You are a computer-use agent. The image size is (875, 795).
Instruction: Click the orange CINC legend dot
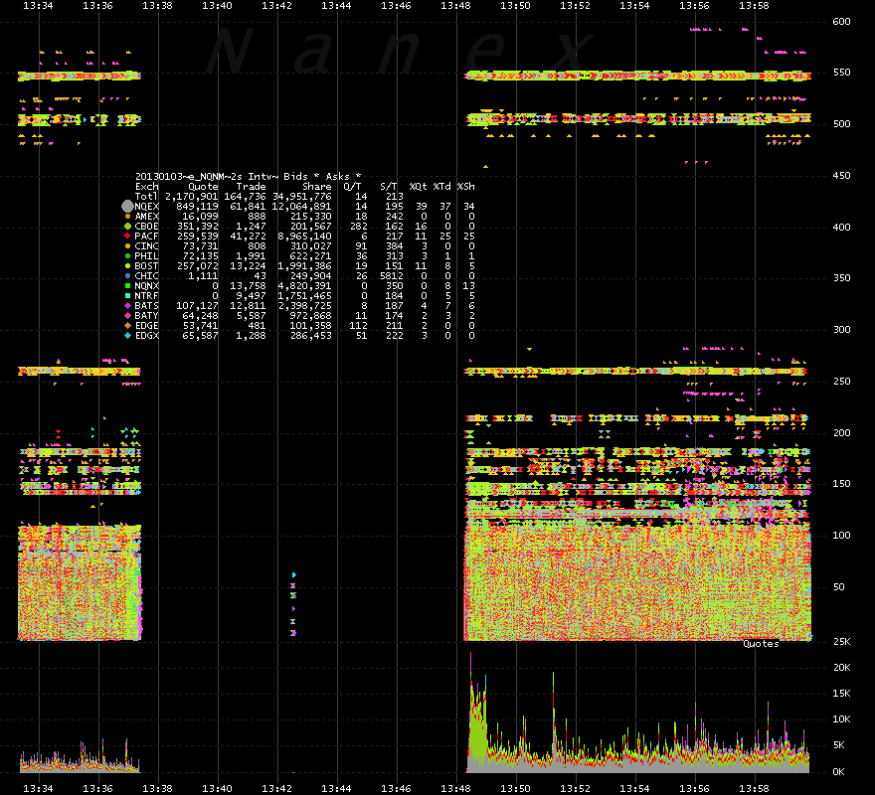128,246
